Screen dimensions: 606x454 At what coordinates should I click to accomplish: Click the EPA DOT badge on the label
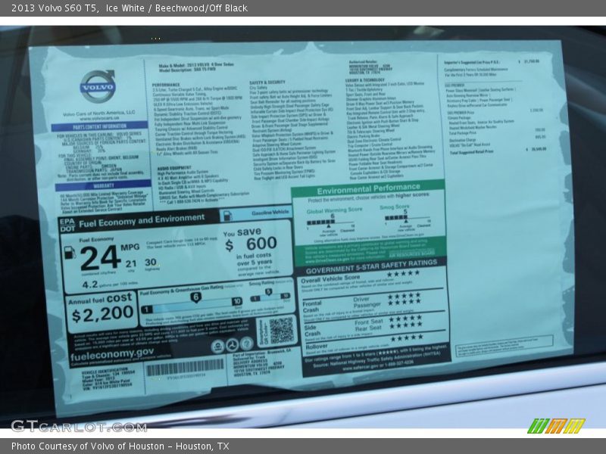pyautogui.click(x=67, y=223)
